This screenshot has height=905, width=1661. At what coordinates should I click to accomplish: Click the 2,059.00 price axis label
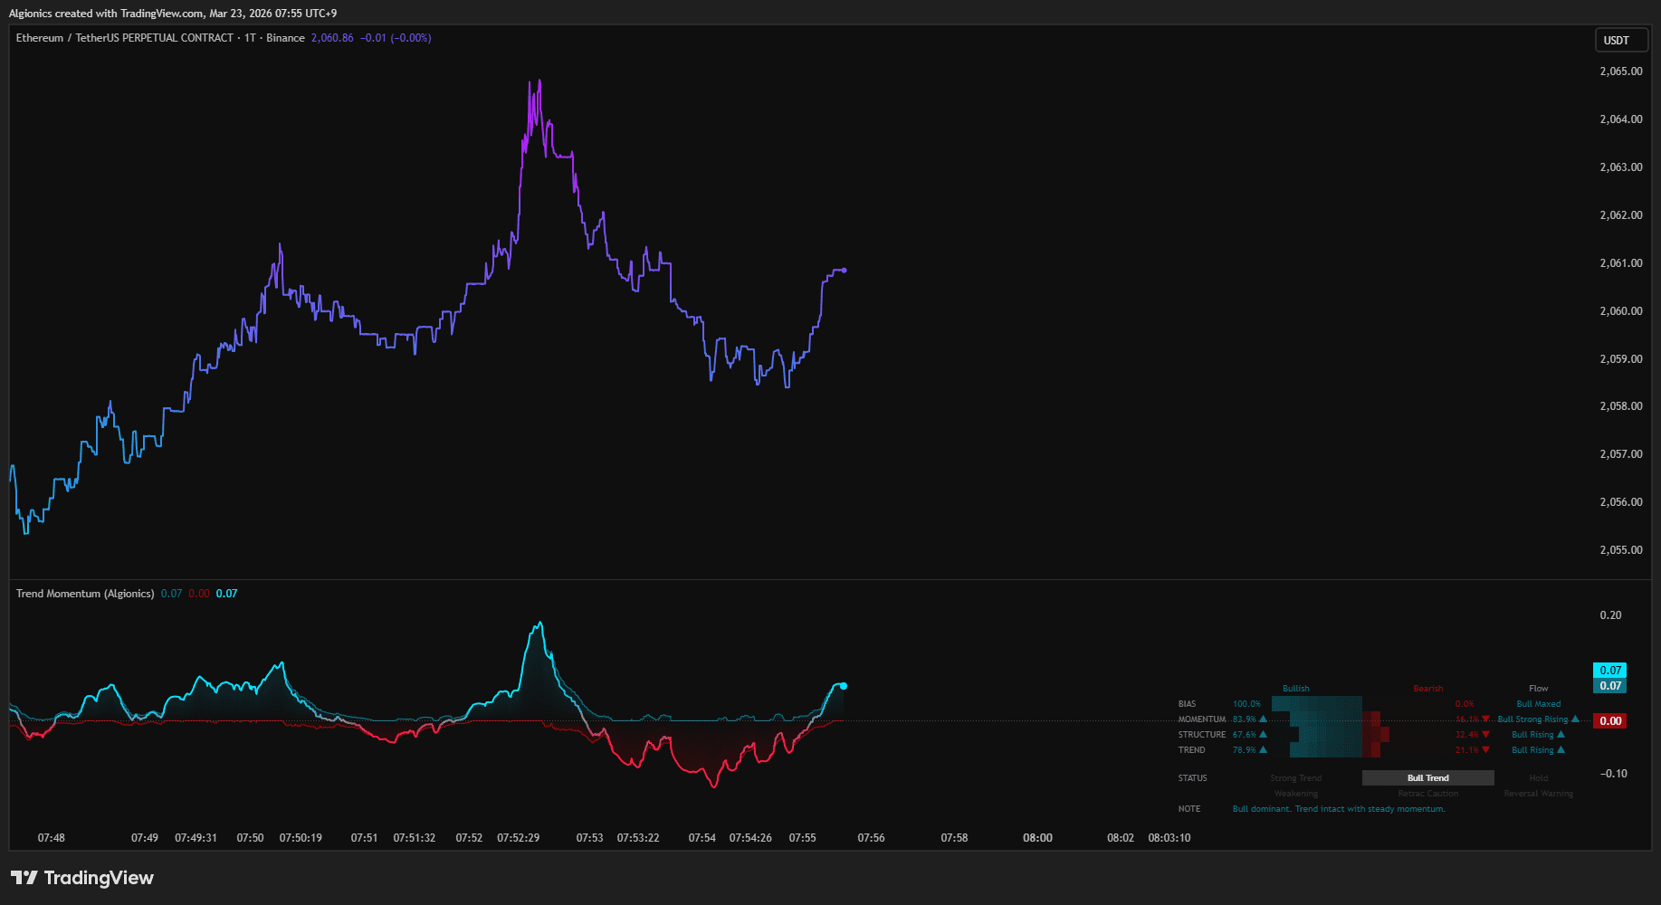click(x=1621, y=359)
